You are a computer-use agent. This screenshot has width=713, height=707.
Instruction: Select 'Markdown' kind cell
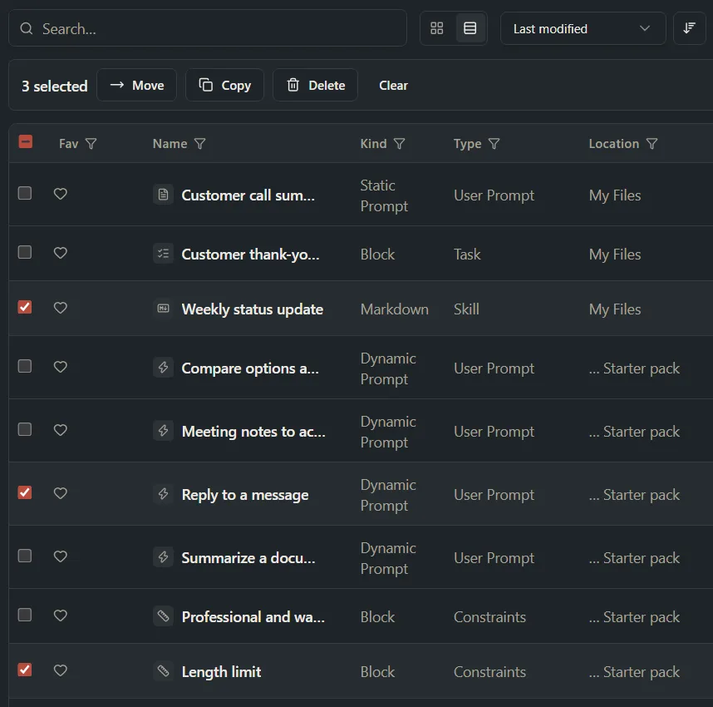pyautogui.click(x=394, y=309)
